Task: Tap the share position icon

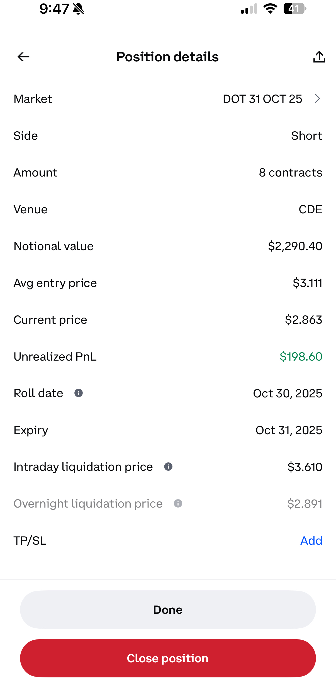Action: click(319, 57)
